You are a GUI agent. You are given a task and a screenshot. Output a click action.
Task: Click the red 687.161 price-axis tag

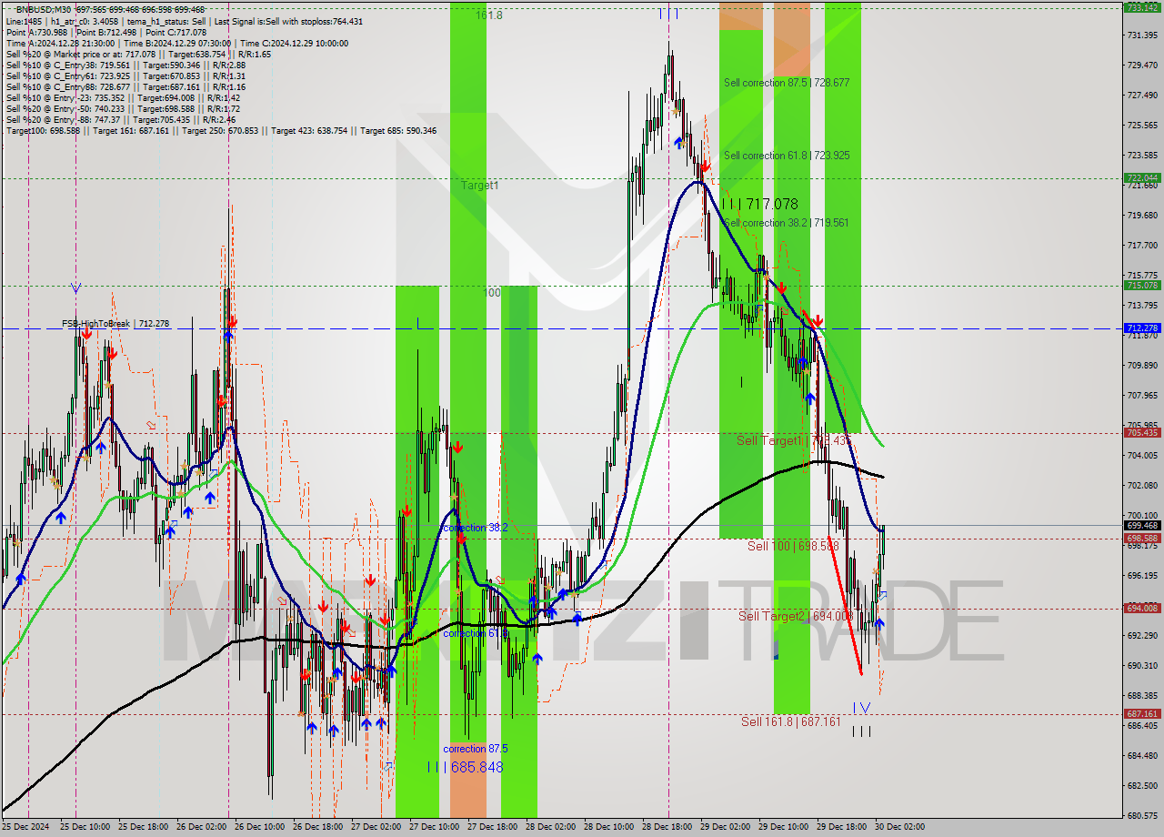click(x=1142, y=714)
